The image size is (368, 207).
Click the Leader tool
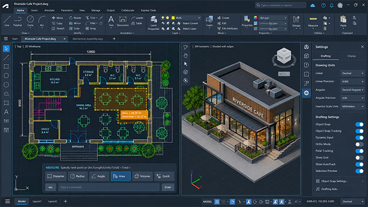(137, 18)
